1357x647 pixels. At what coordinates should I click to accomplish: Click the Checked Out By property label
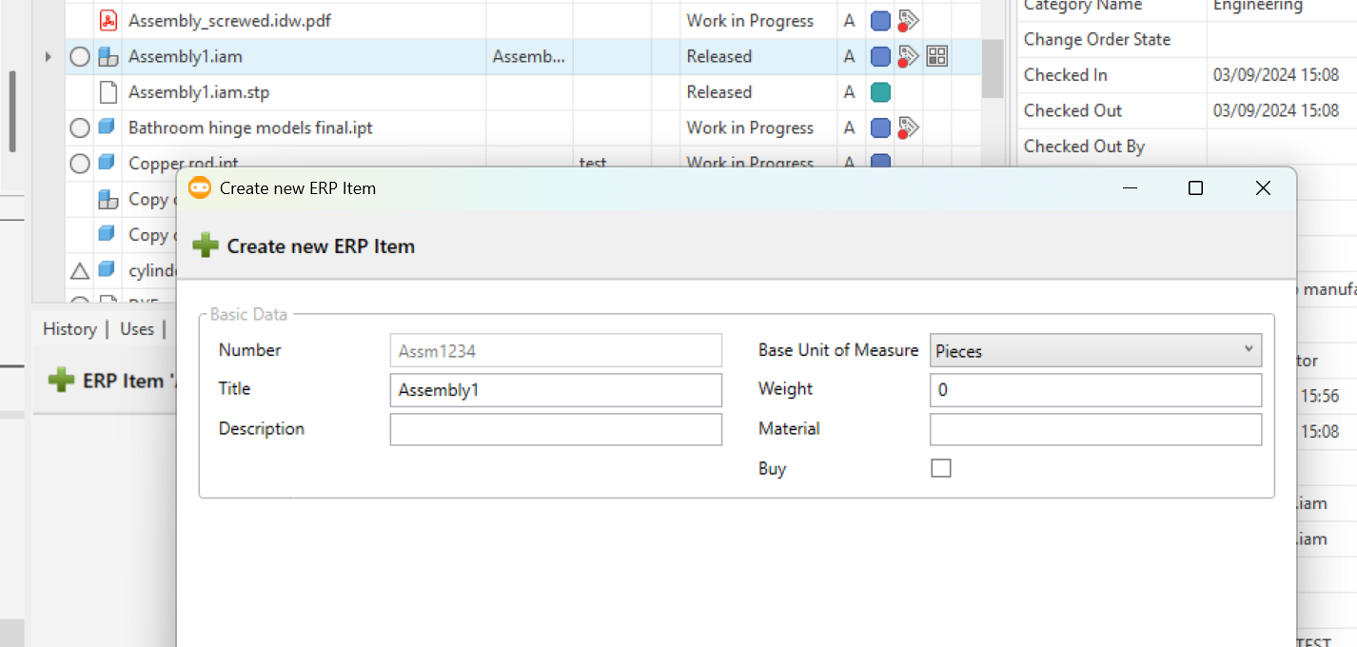[x=1084, y=147]
